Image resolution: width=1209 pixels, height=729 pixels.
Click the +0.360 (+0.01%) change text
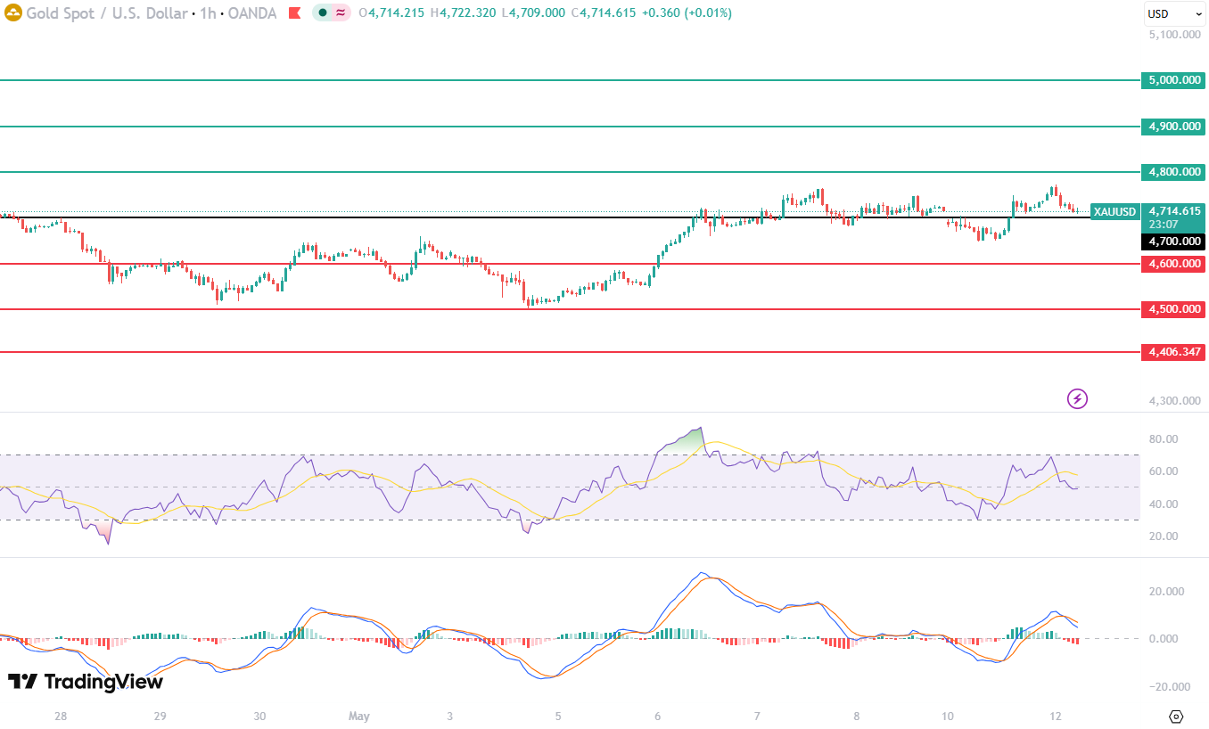click(687, 13)
